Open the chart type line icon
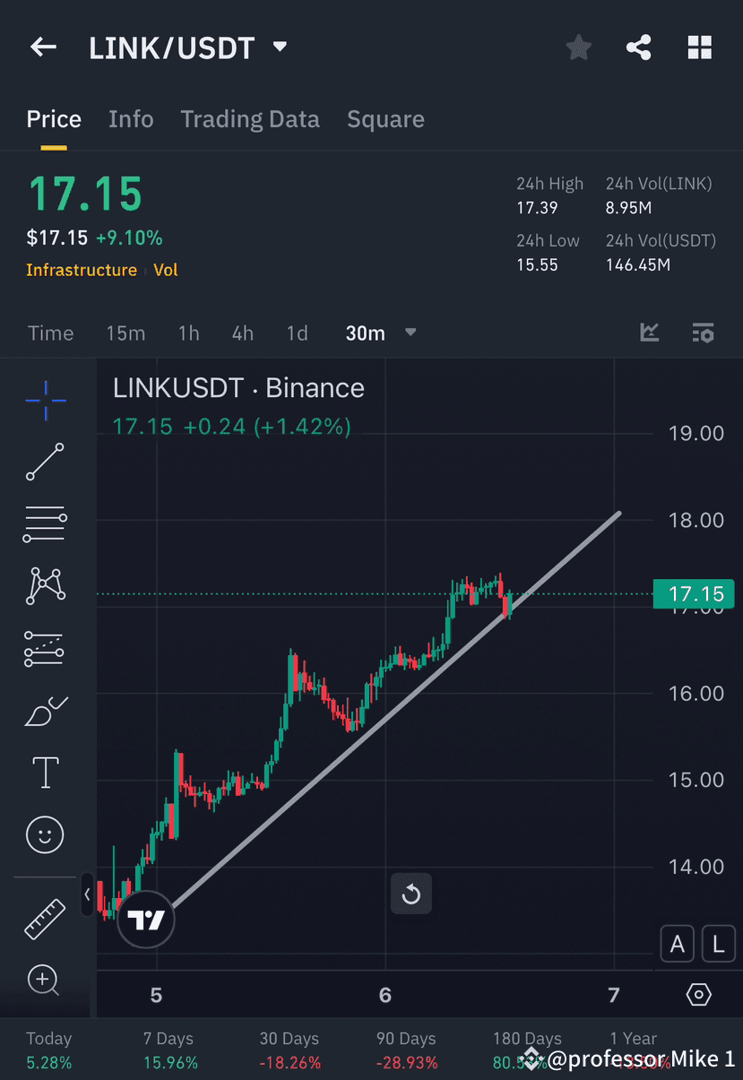 [x=649, y=333]
